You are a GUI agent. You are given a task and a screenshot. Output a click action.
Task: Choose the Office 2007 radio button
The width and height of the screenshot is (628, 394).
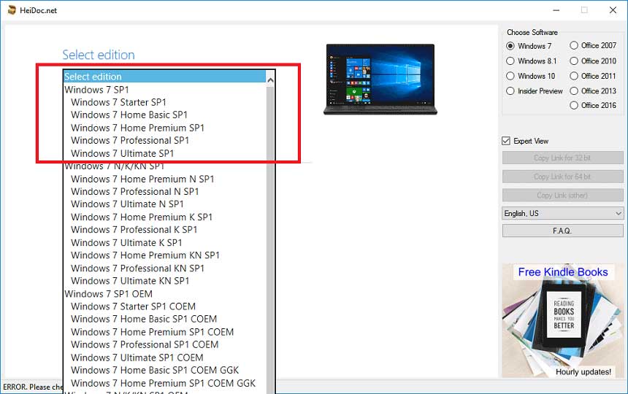[x=574, y=45]
